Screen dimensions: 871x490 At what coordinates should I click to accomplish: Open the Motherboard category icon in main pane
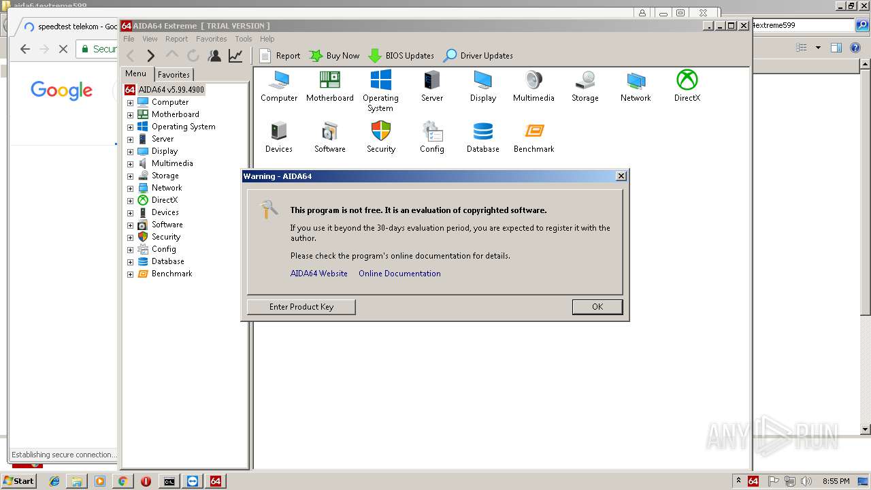click(x=330, y=86)
